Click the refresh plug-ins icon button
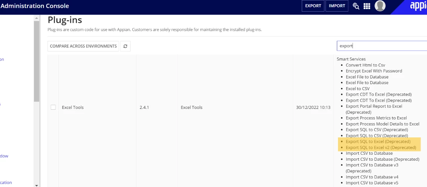This screenshot has height=187, width=427. point(125,46)
